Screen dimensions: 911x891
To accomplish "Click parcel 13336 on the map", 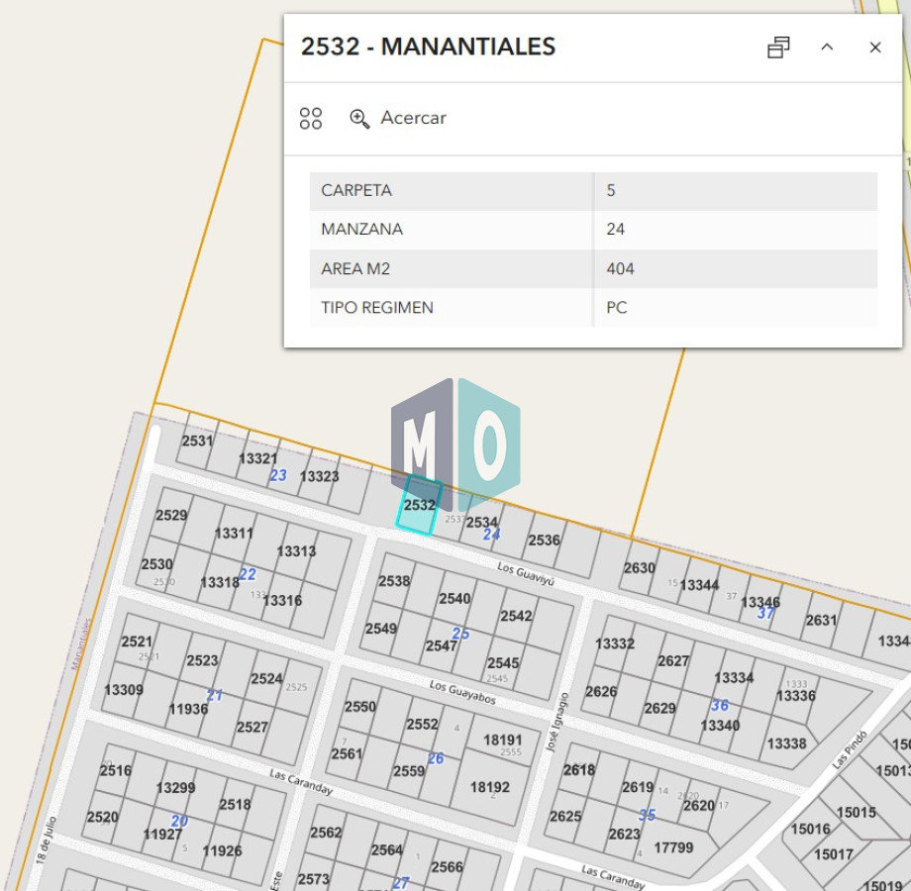I will pos(796,696).
